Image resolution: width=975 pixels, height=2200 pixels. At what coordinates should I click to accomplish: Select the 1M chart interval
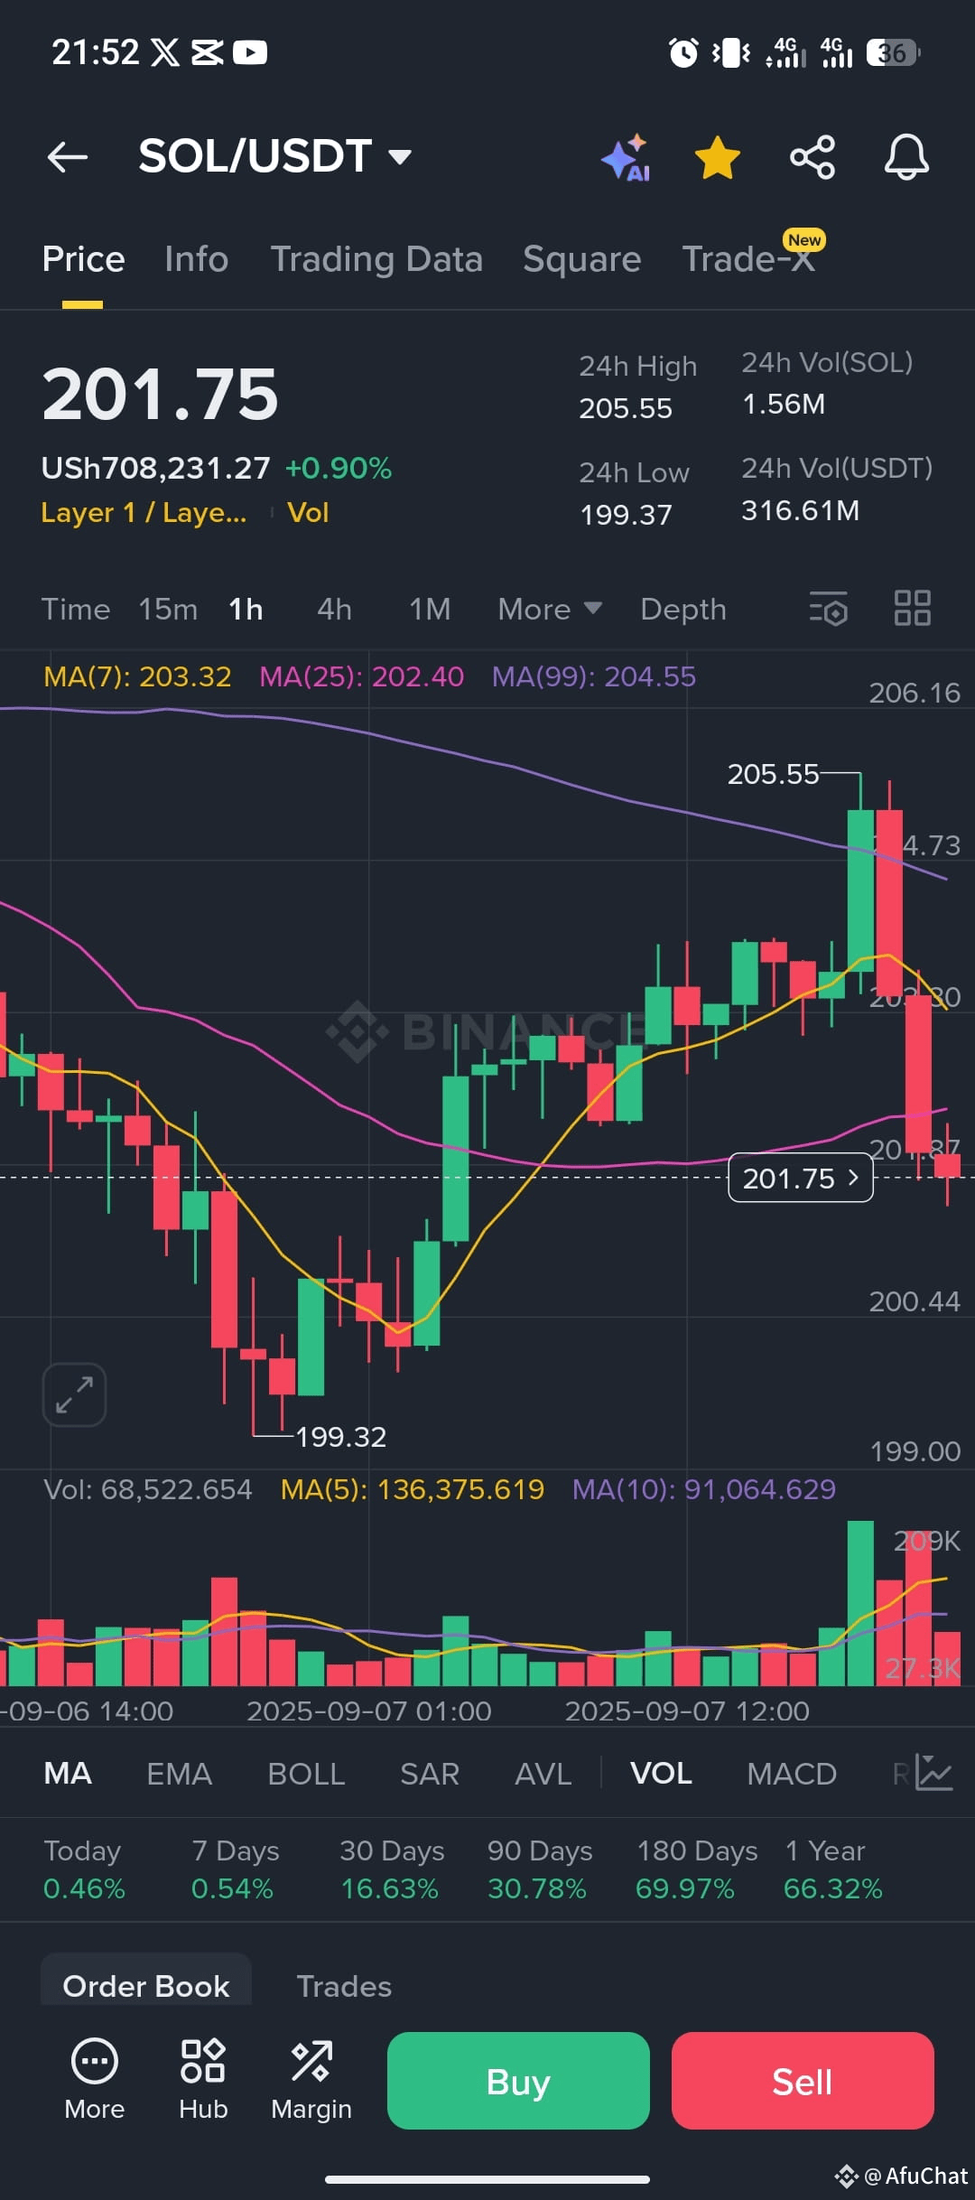coord(430,610)
